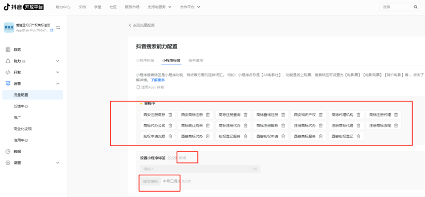Remove the 商标注册查询 tag via trash icon

coord(245,115)
